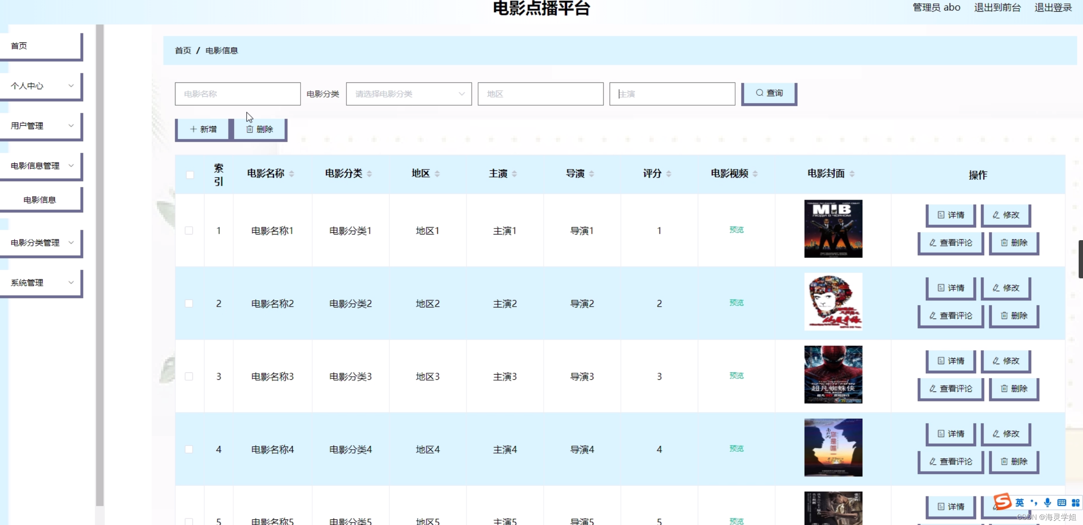1083x525 pixels.
Task: Sort by 评分 column arrows
Action: tap(668, 174)
